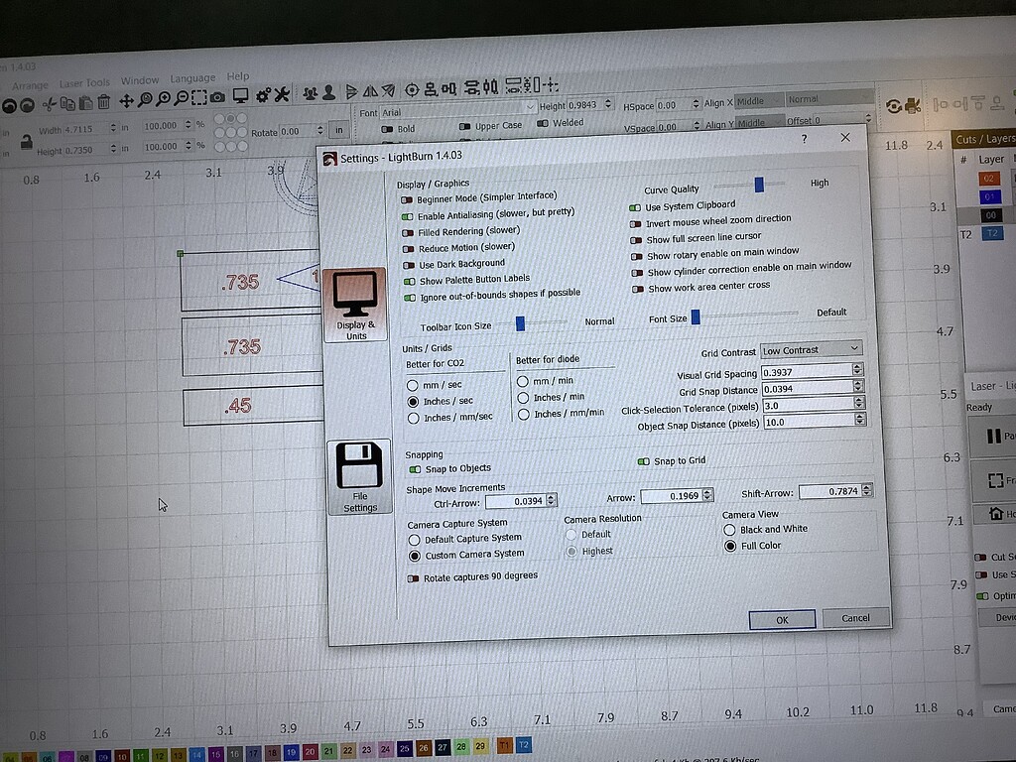This screenshot has width=1016, height=762.
Task: Open the Language menu
Action: pyautogui.click(x=192, y=77)
